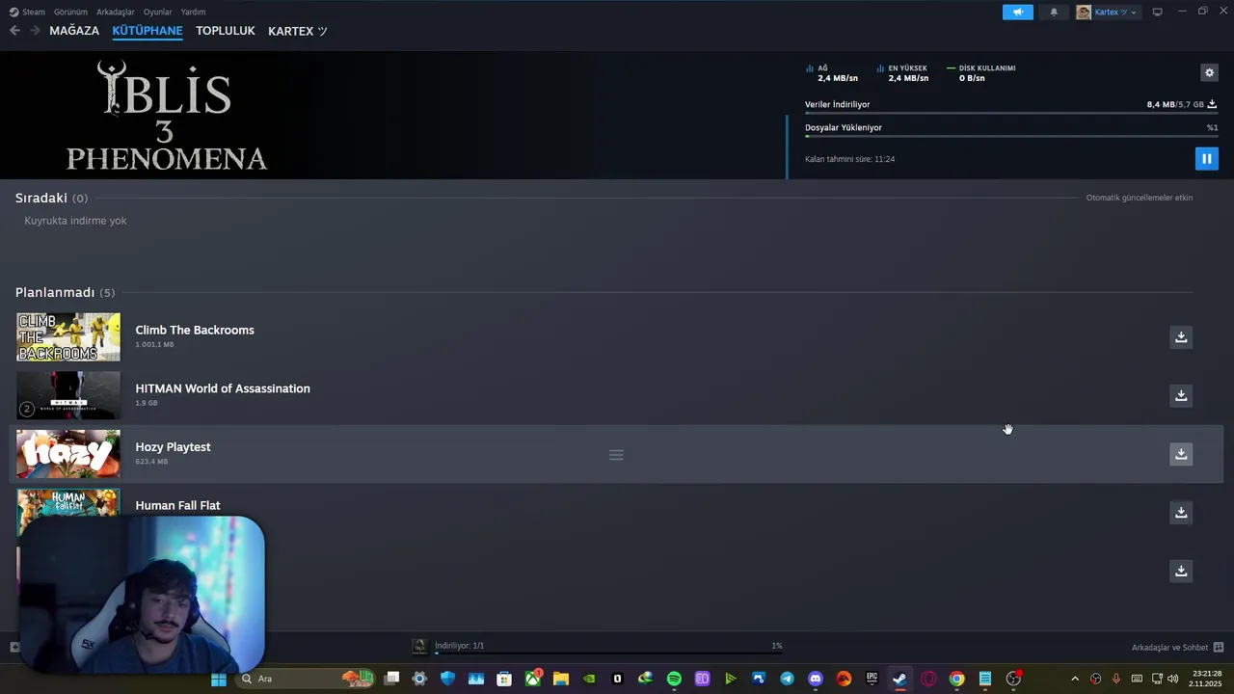This screenshot has width=1234, height=694.
Task: Start HITMAN World of Assassination download
Action: 1181,395
